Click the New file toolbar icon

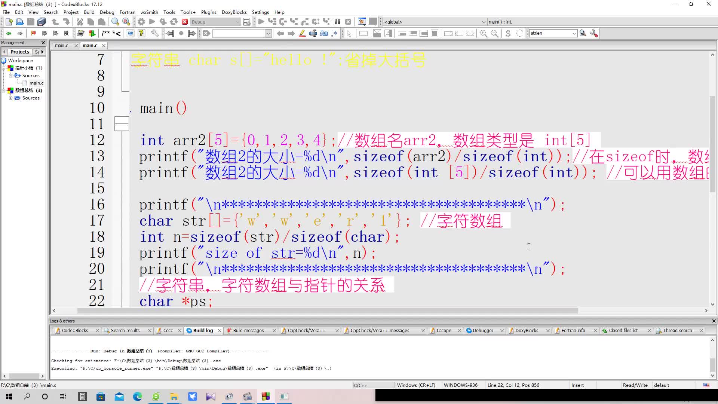click(9, 22)
